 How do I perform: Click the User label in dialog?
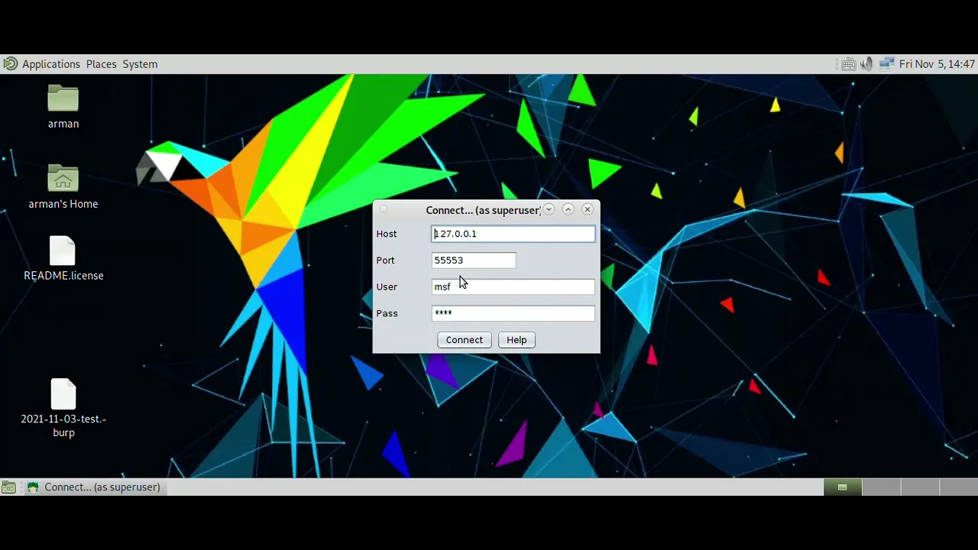[x=387, y=286]
